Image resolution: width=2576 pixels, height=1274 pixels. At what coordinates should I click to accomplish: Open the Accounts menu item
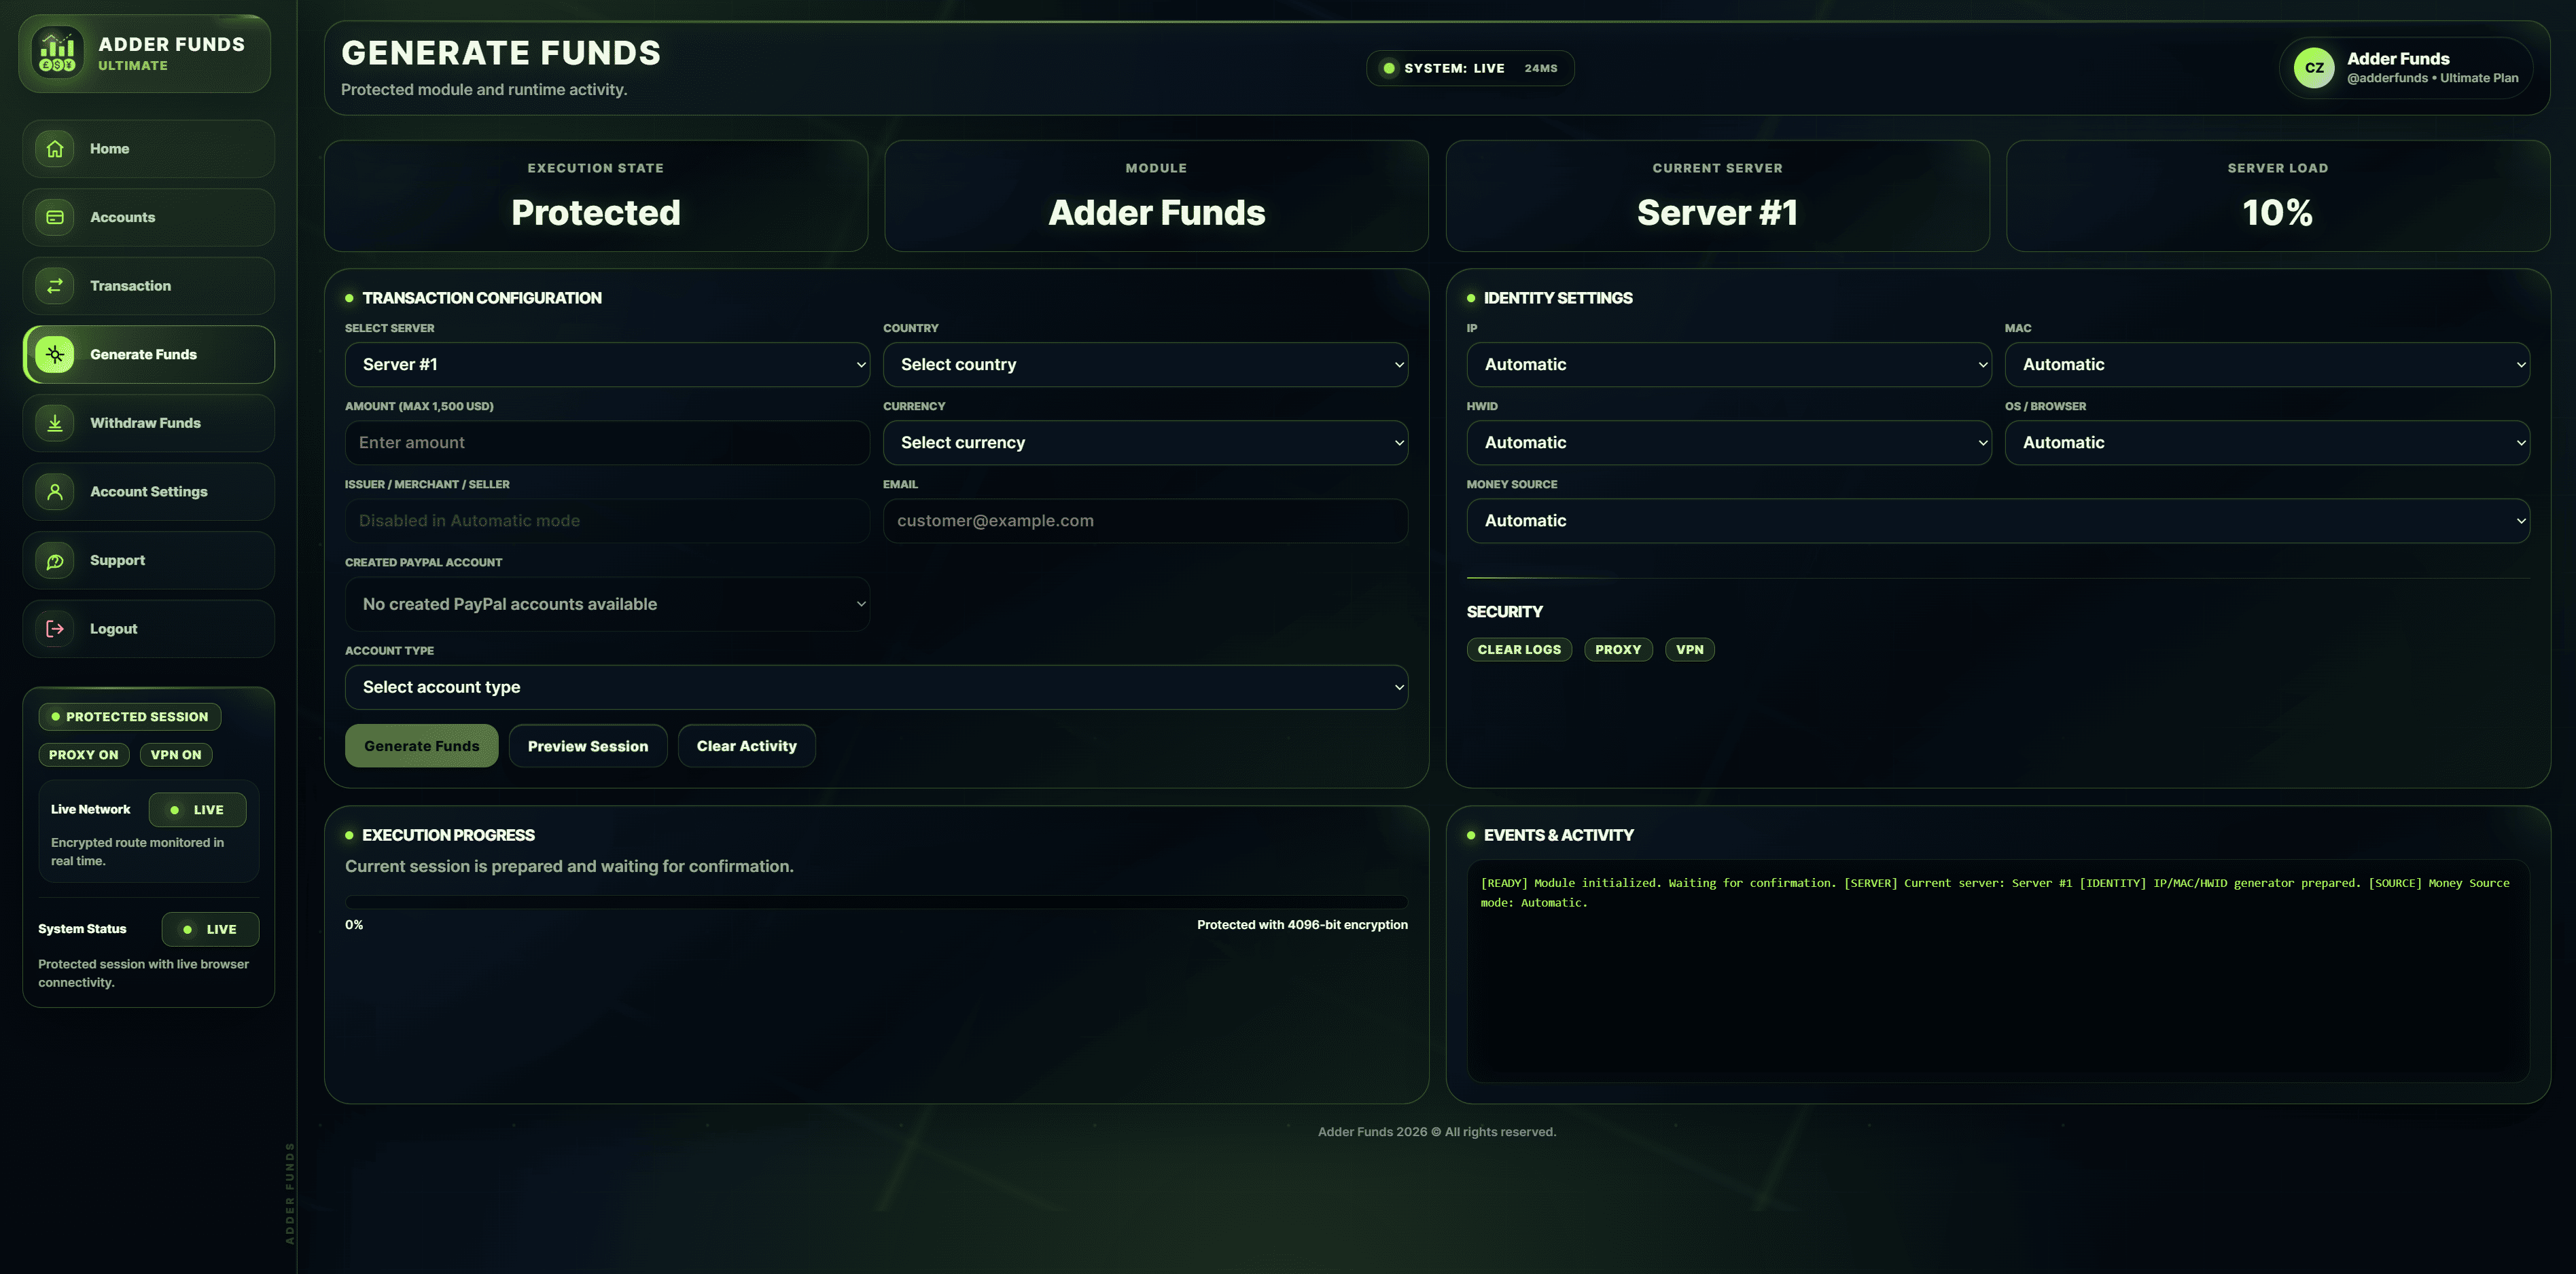149,218
